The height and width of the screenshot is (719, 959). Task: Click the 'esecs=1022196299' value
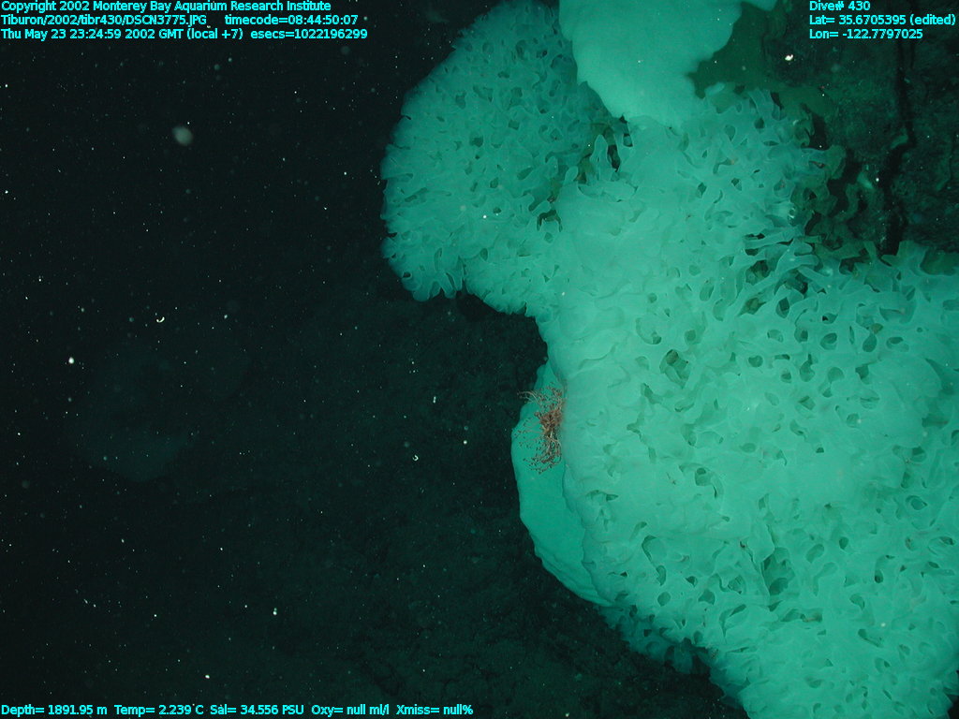309,35
